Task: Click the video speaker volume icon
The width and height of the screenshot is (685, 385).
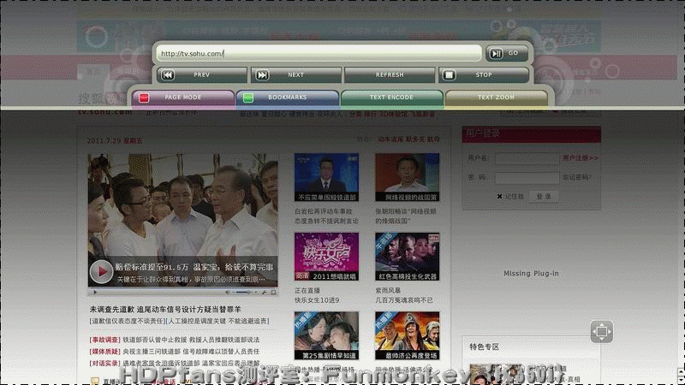Action: [228, 292]
